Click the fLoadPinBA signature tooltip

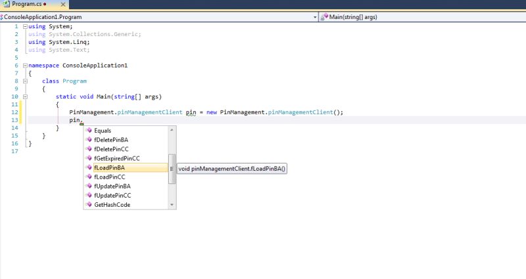click(x=232, y=169)
